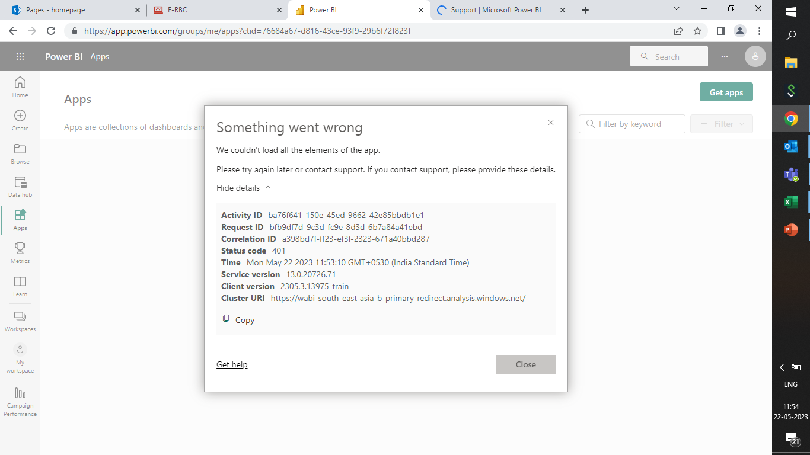The image size is (810, 455).
Task: Switch to Pages - homepage tab
Action: pos(74,10)
